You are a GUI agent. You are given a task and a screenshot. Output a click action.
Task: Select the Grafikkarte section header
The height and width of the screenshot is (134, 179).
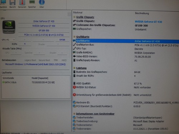tap(83, 37)
